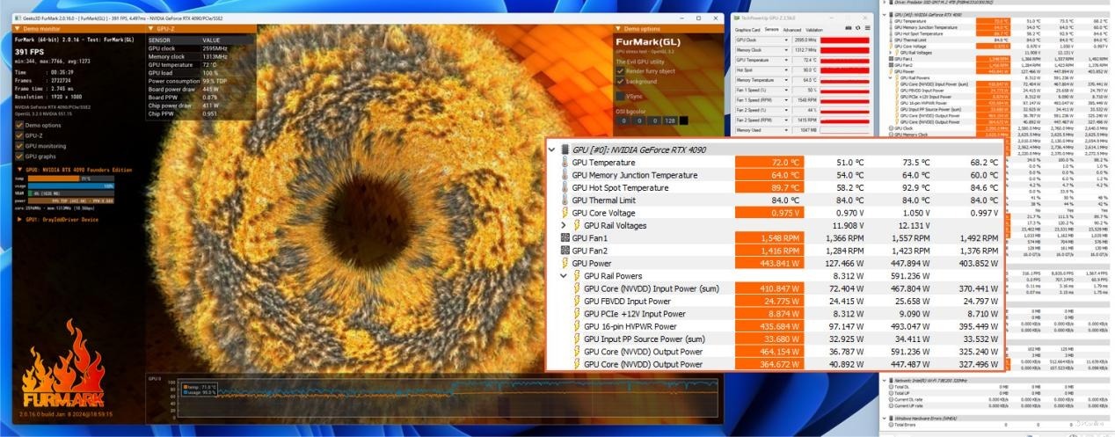
Task: Collapse the GPU-Z overlay panel in FurMark
Action: [x=151, y=29]
